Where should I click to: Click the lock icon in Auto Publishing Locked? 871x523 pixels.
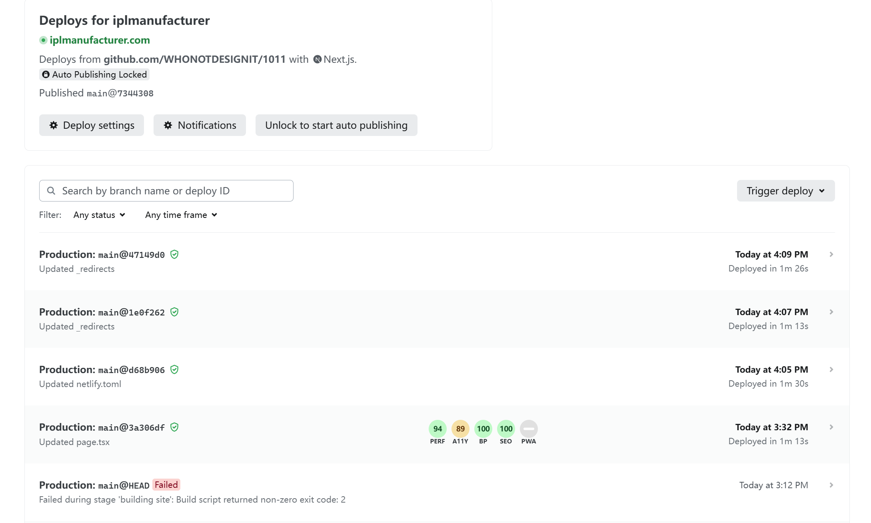46,74
